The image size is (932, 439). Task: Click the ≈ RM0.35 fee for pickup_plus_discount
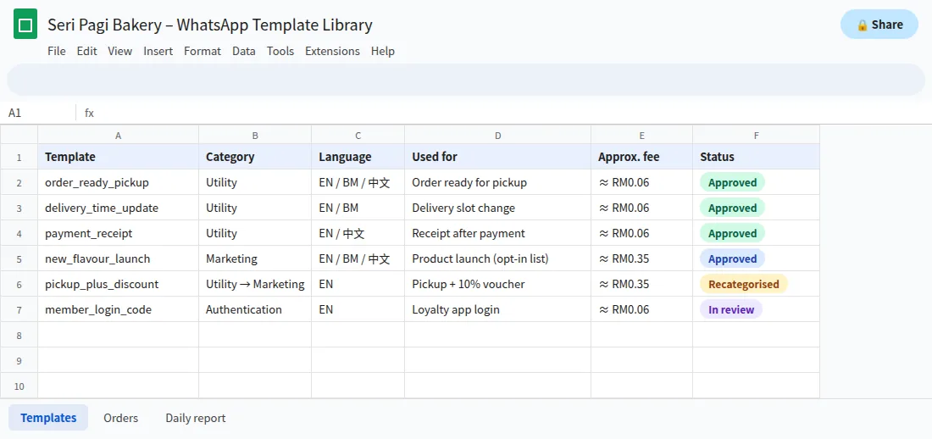pyautogui.click(x=642, y=285)
